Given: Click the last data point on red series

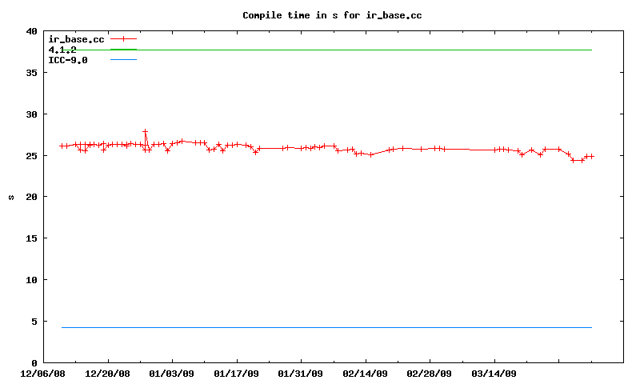Looking at the screenshot, I should click(591, 156).
